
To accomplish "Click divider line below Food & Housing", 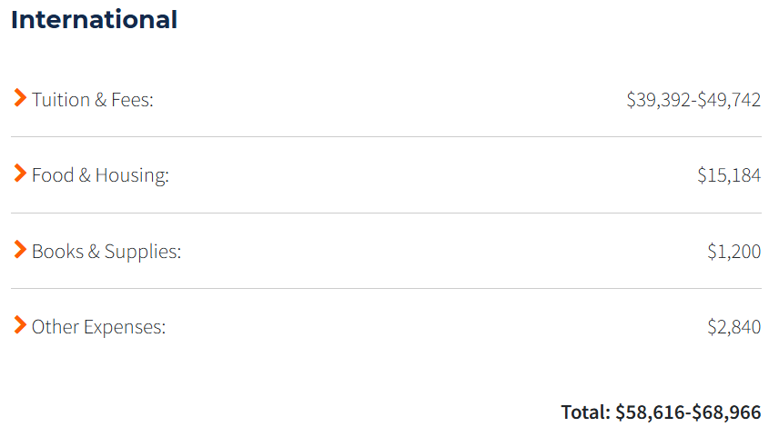I will click(386, 213).
